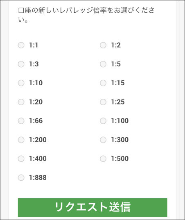
Task: Click the leverage instruction text heading
Action: [x=86, y=15]
